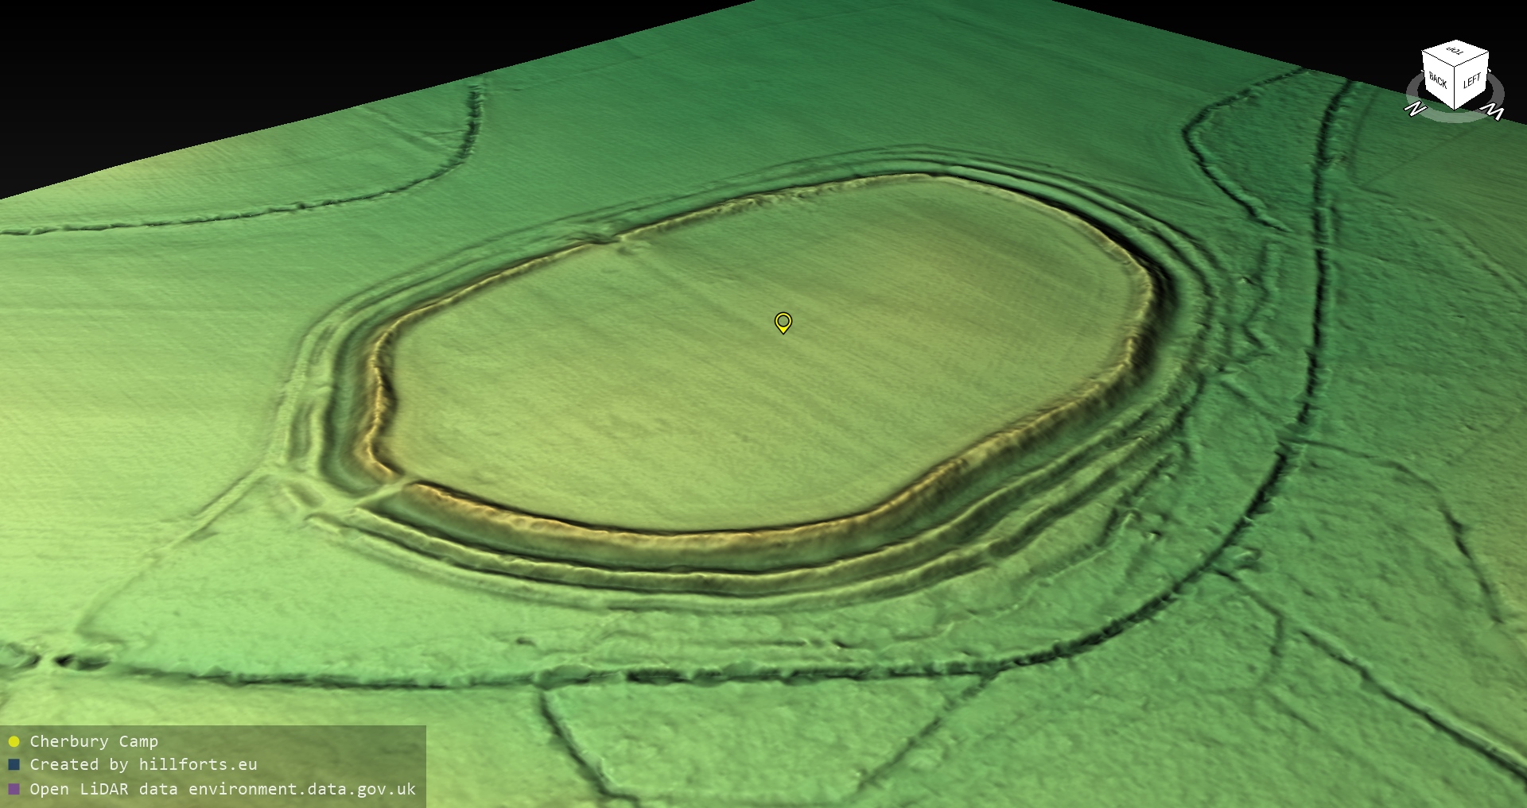Image resolution: width=1527 pixels, height=808 pixels.
Task: Click the BACK face of the view cube
Action: (x=1439, y=79)
